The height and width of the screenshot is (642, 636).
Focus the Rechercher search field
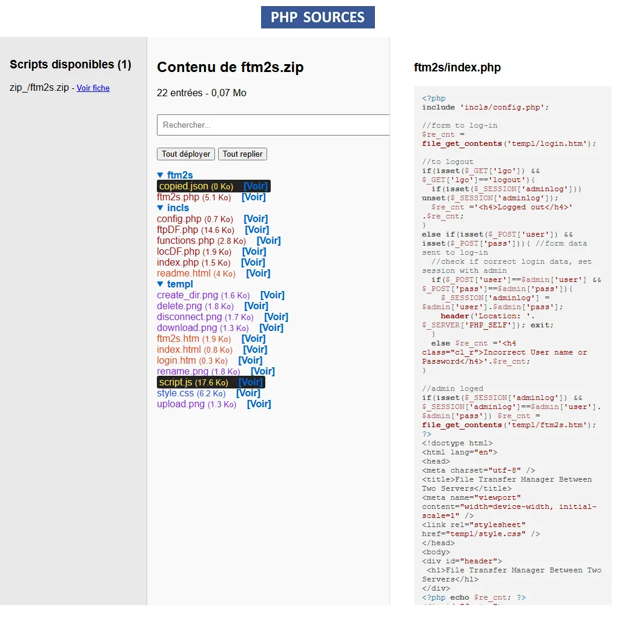pos(273,125)
